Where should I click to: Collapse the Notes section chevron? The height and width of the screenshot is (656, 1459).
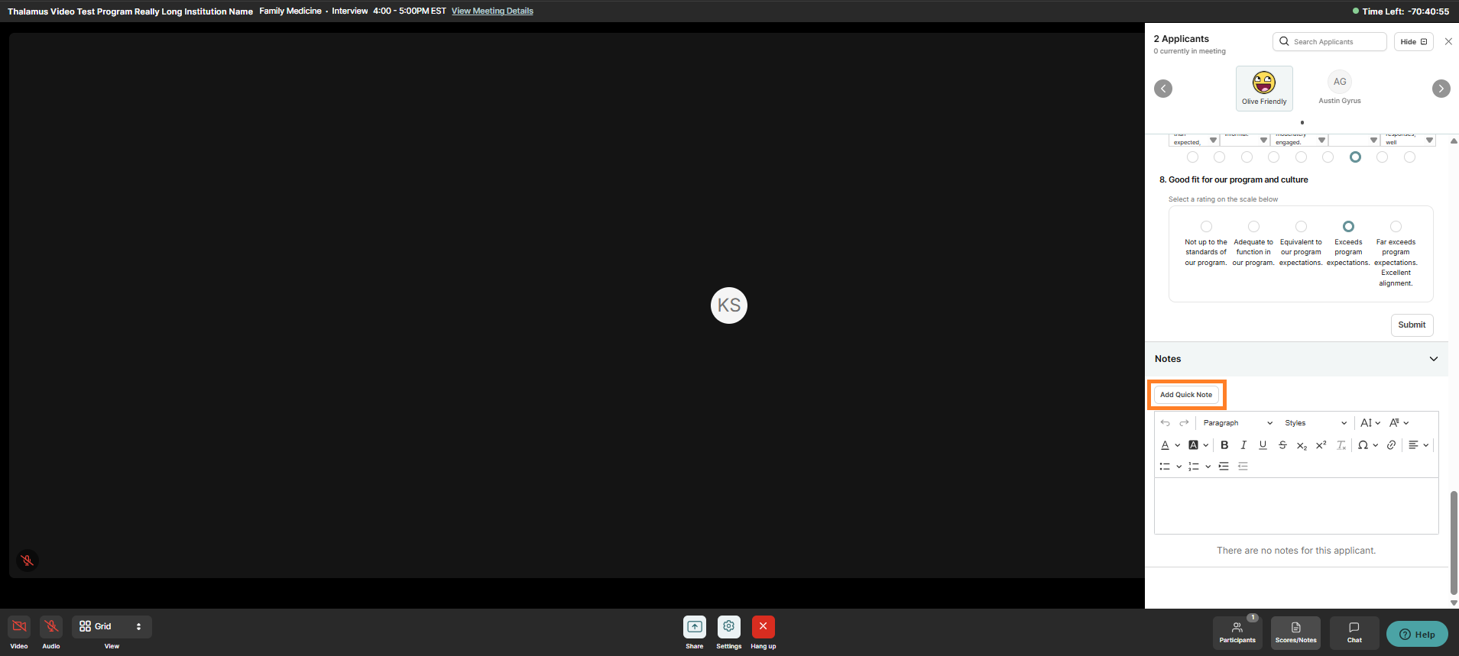point(1434,359)
